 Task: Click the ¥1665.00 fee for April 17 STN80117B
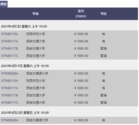(81, 95)
